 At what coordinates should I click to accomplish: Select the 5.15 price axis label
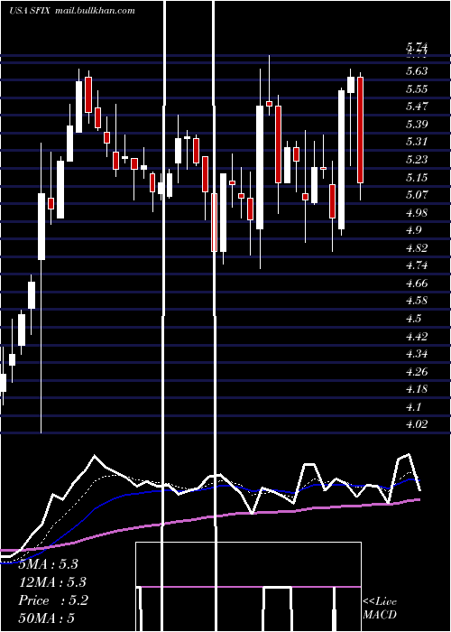coord(417,177)
